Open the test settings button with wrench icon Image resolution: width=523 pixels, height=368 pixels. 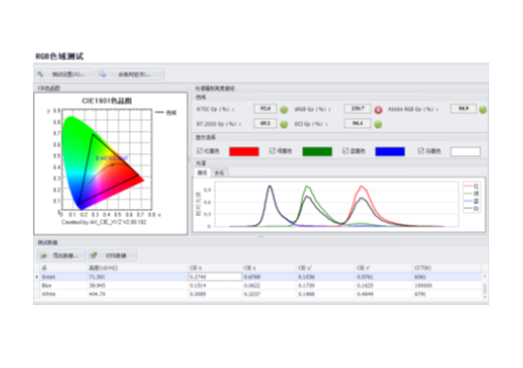pos(65,74)
